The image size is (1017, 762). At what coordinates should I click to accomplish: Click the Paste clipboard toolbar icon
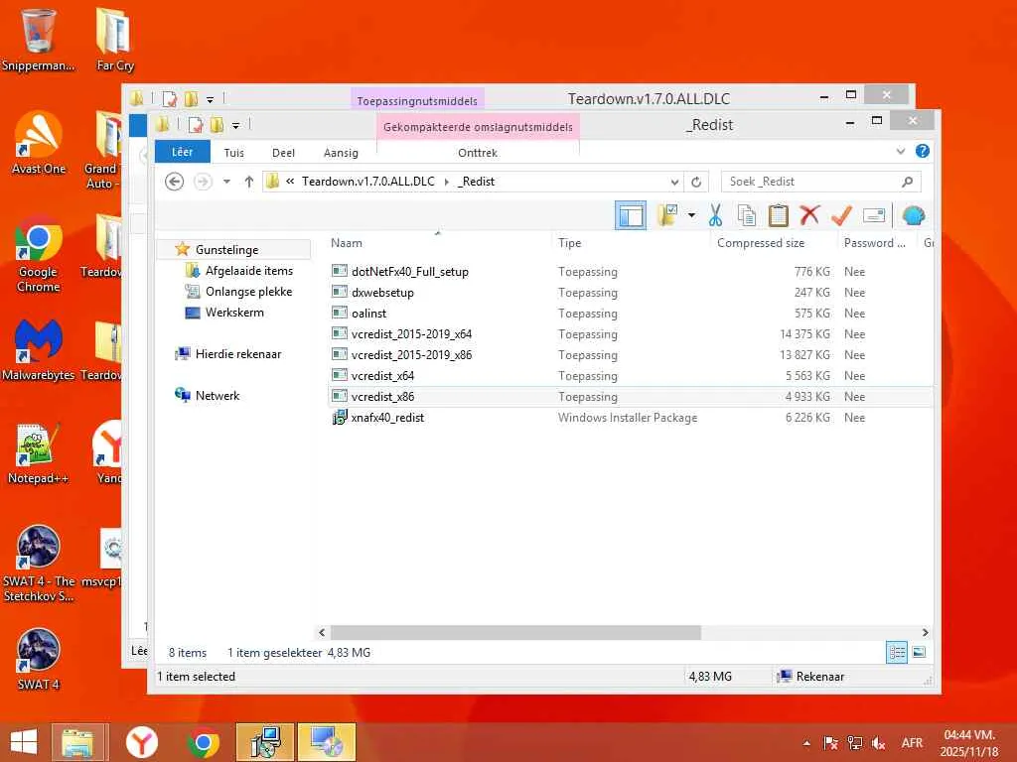click(779, 215)
